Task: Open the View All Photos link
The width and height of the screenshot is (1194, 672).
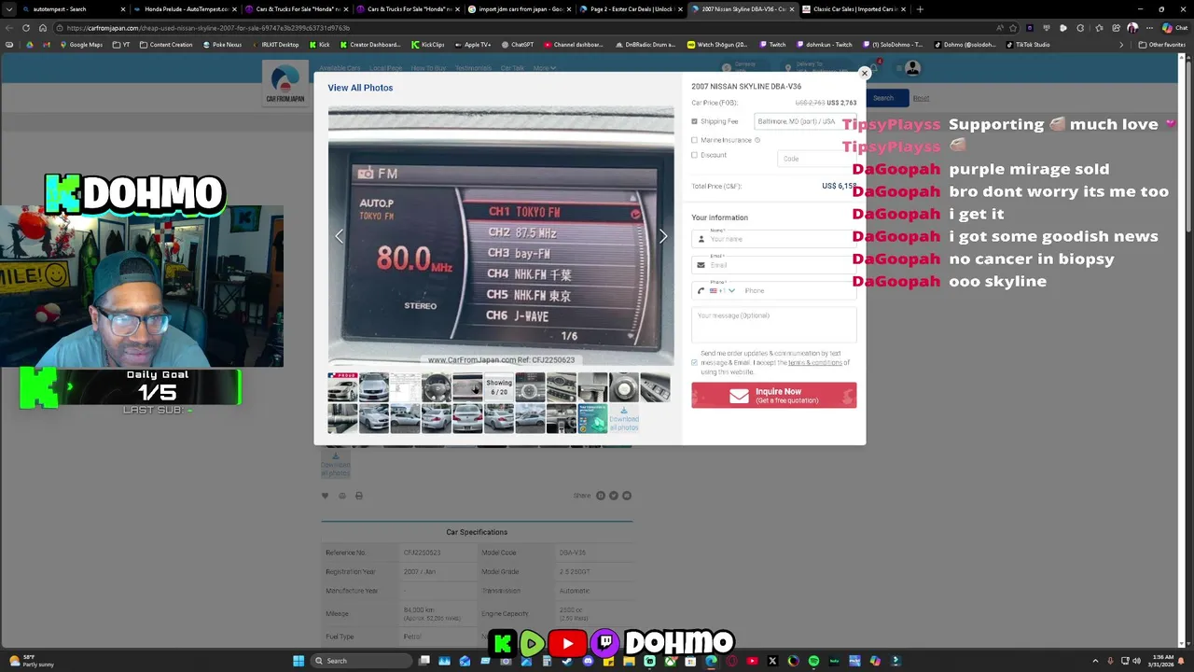Action: 360,88
